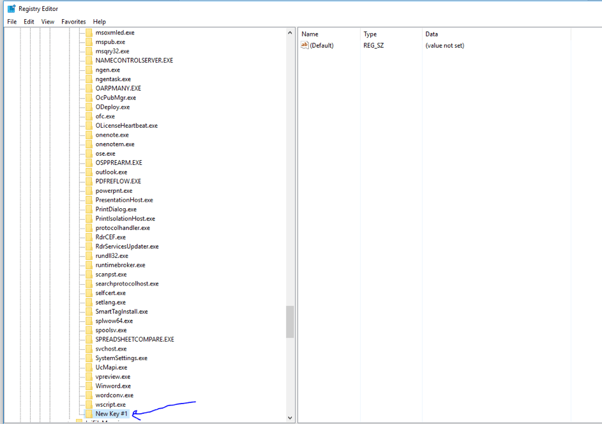The height and width of the screenshot is (424, 602).
Task: Click the msqry32.exe folder icon
Action: pyautogui.click(x=89, y=51)
